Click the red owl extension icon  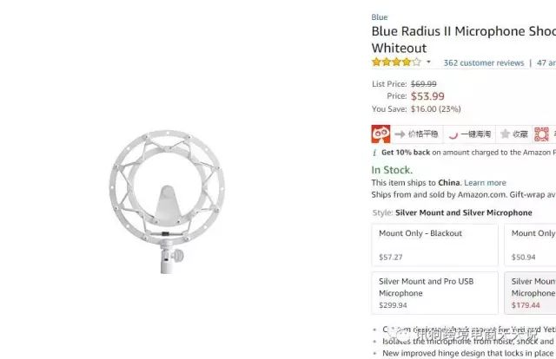[381, 134]
